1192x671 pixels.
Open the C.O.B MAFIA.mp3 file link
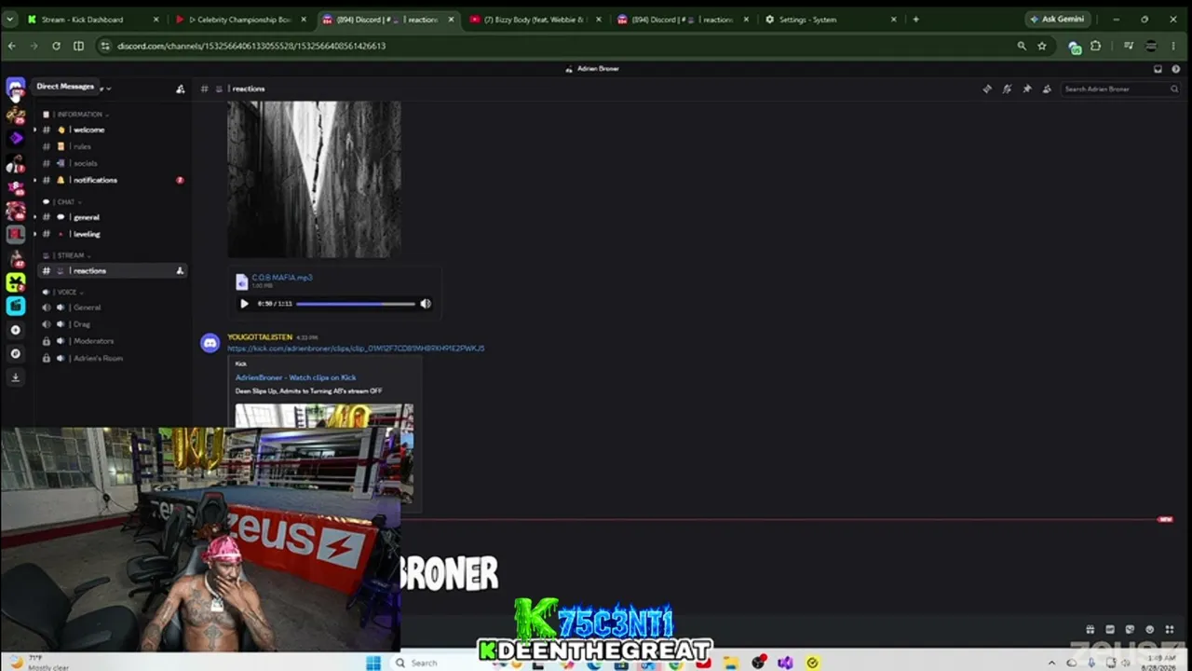pos(282,278)
